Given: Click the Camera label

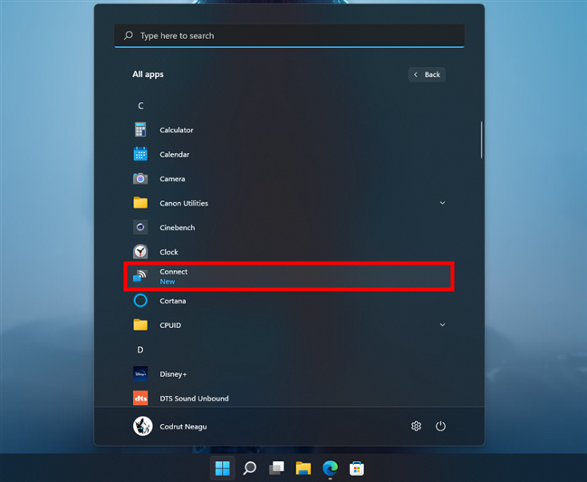Looking at the screenshot, I should 172,179.
